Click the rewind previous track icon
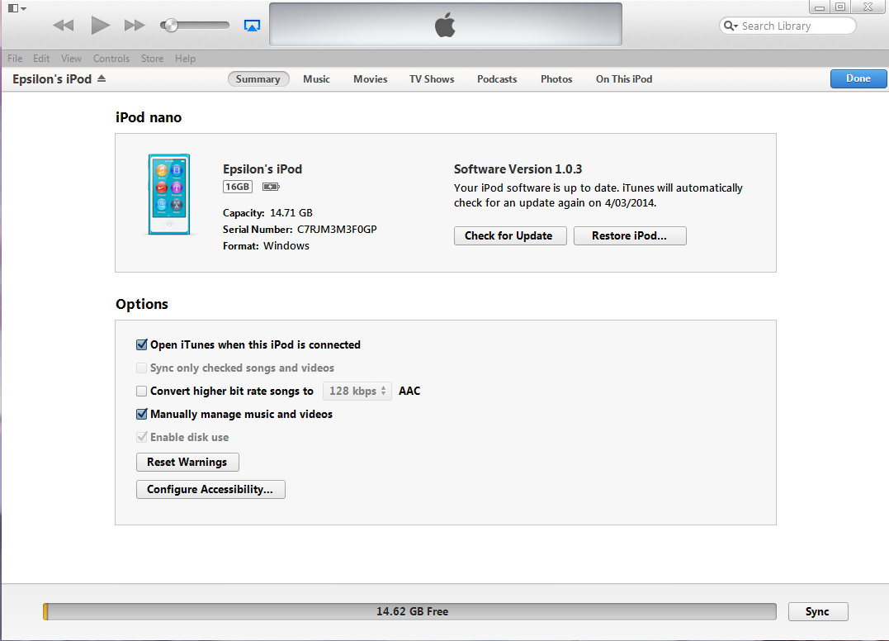 coord(64,26)
